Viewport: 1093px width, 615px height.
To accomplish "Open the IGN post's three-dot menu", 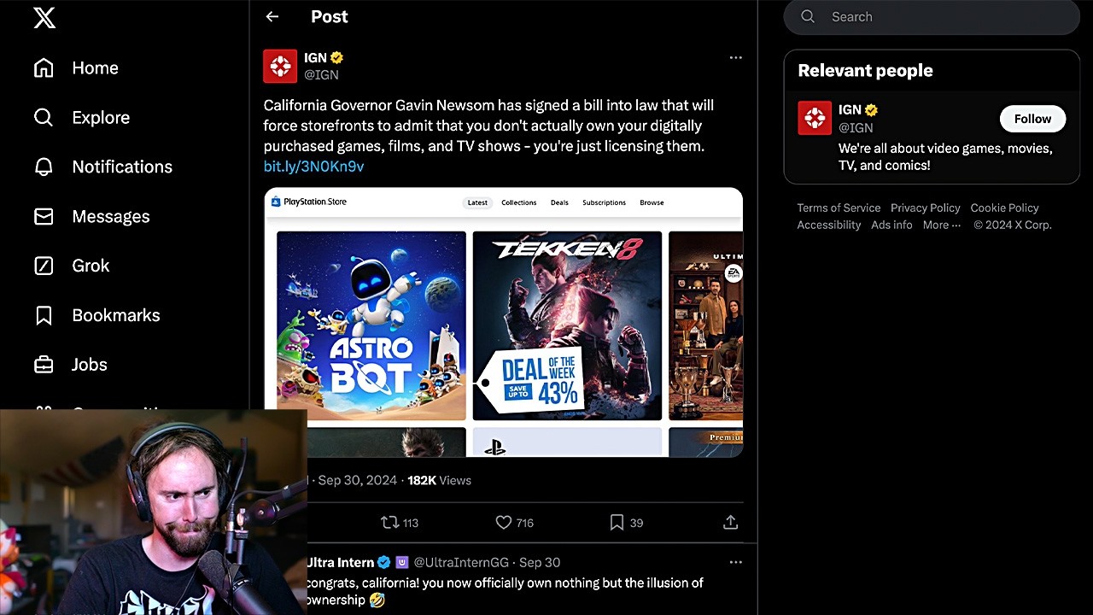I will [735, 57].
